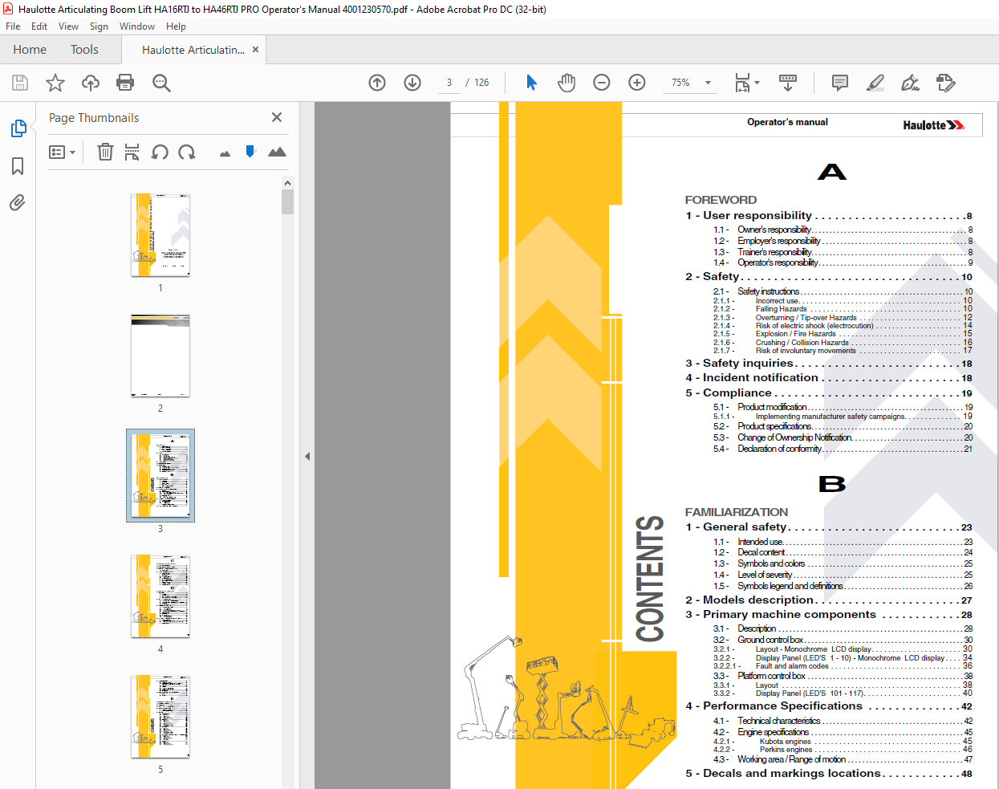
Task: Switch to the Tools tab
Action: (84, 50)
